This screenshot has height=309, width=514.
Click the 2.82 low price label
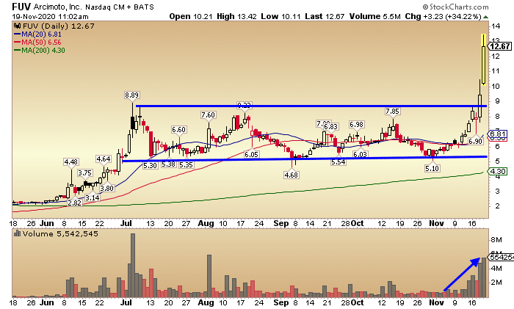click(74, 203)
